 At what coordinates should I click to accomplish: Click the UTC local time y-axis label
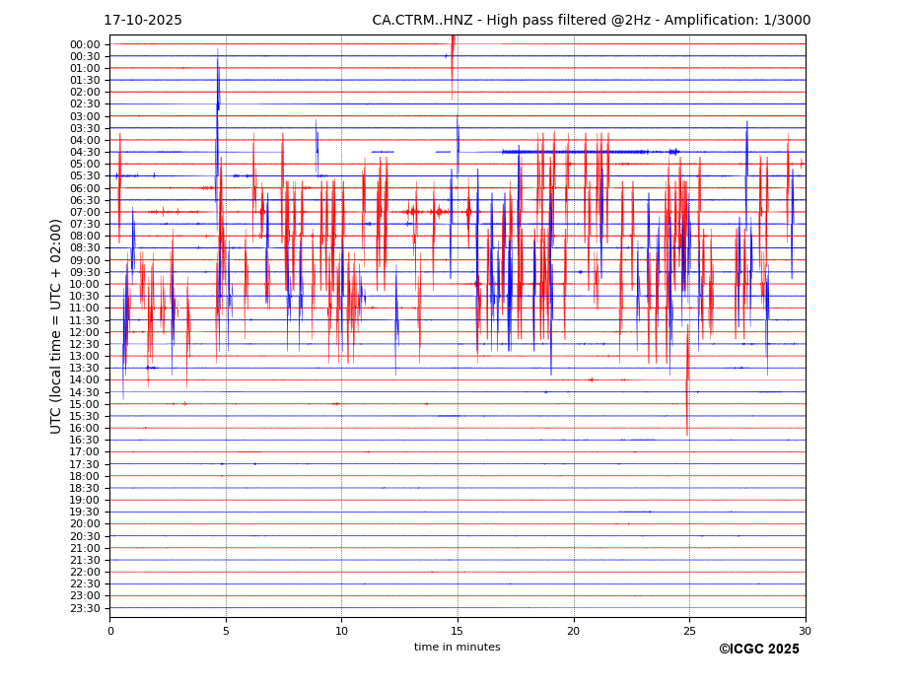[56, 326]
